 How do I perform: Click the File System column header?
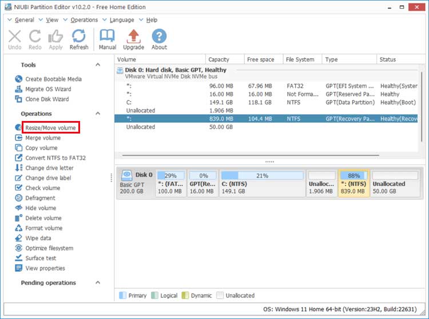click(303, 59)
